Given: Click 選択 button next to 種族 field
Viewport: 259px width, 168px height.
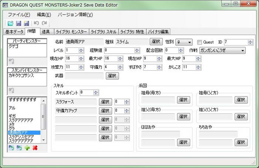Looking at the screenshot, I should [156, 42].
